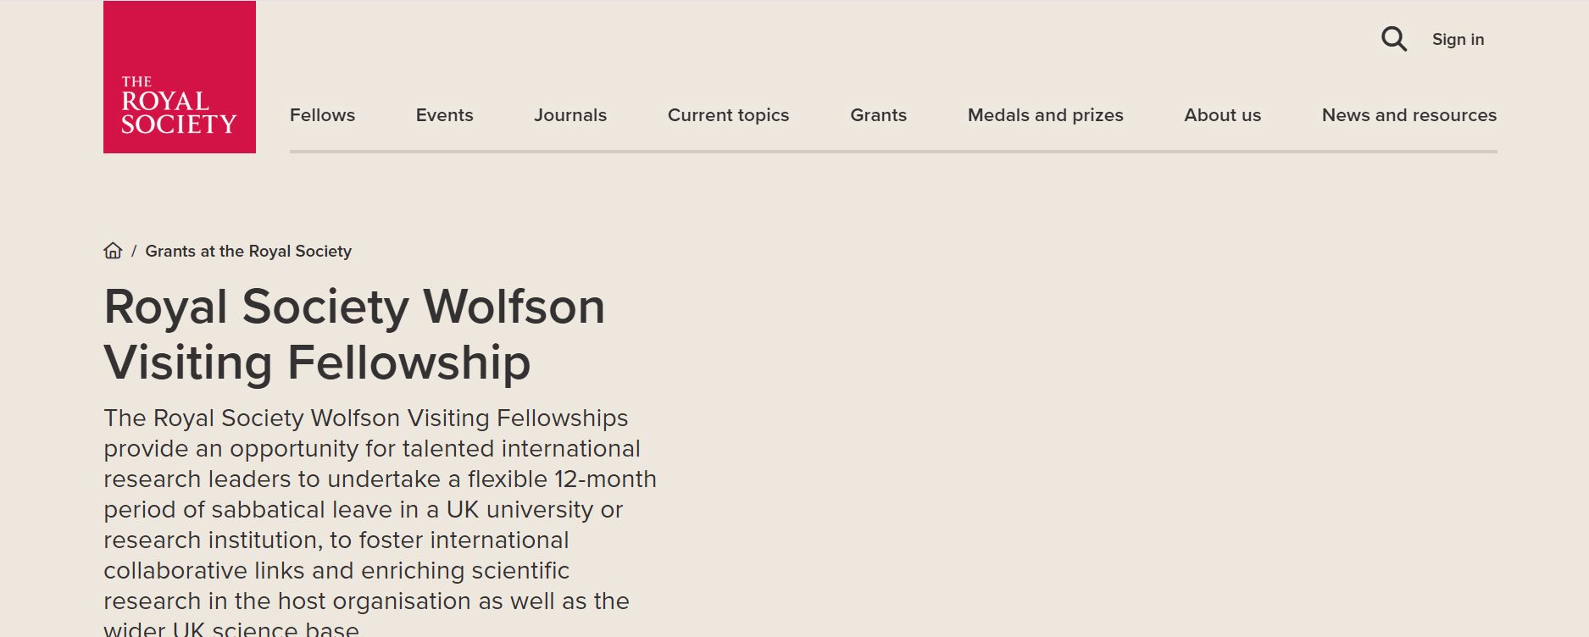
Task: Open the search magnifier icon
Action: [1394, 39]
